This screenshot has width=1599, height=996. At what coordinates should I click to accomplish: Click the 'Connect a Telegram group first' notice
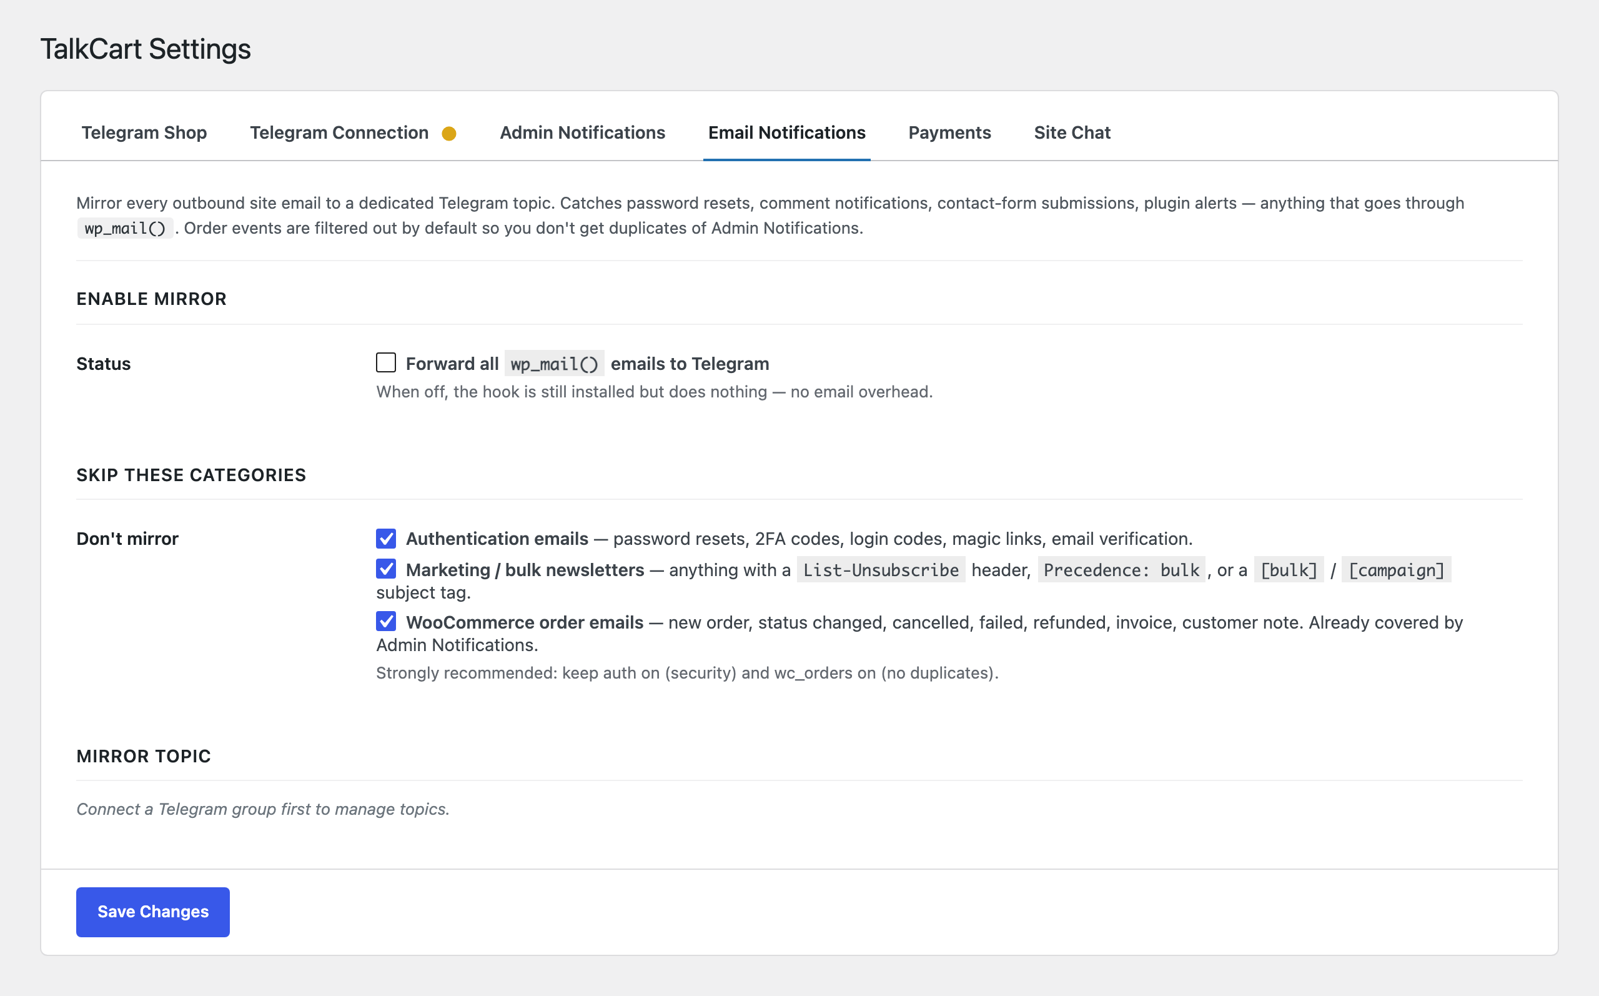[x=263, y=809]
